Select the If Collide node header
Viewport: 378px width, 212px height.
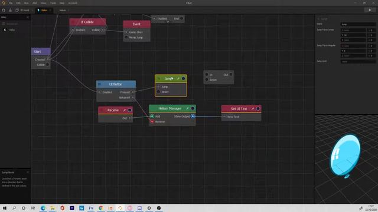pos(87,22)
